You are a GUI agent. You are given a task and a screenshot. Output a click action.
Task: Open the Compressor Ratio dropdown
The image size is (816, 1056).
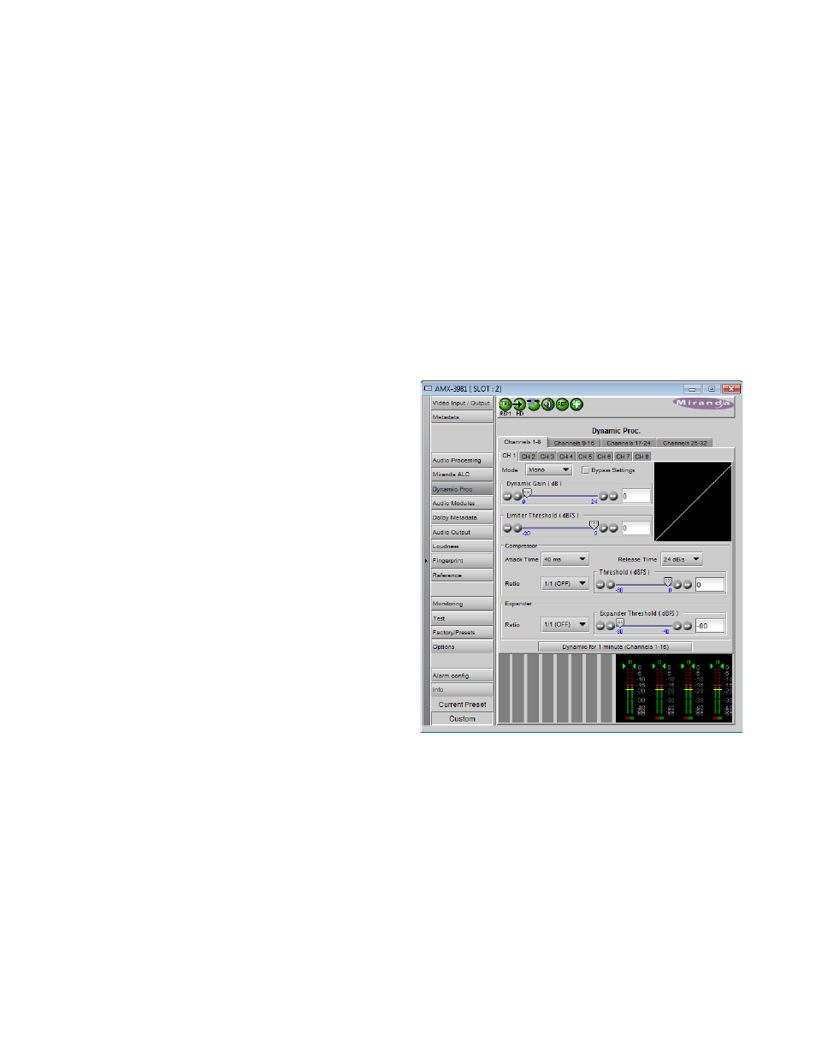click(565, 584)
